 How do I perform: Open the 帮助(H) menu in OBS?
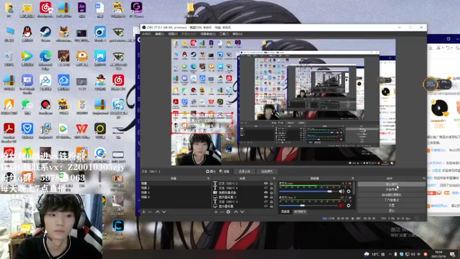237,34
